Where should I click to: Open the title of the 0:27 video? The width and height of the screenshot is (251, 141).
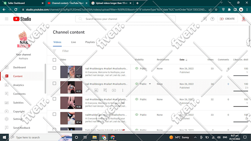coord(106,69)
